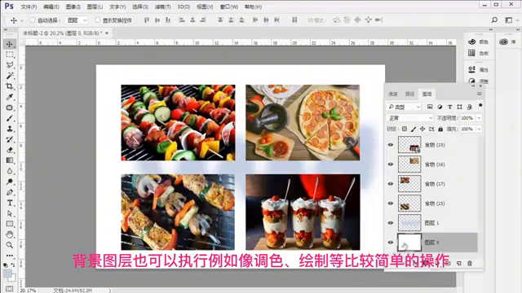This screenshot has height=293, width=522.
Task: Open the 不透明度 opacity dropdown arrow
Action: click(479, 118)
